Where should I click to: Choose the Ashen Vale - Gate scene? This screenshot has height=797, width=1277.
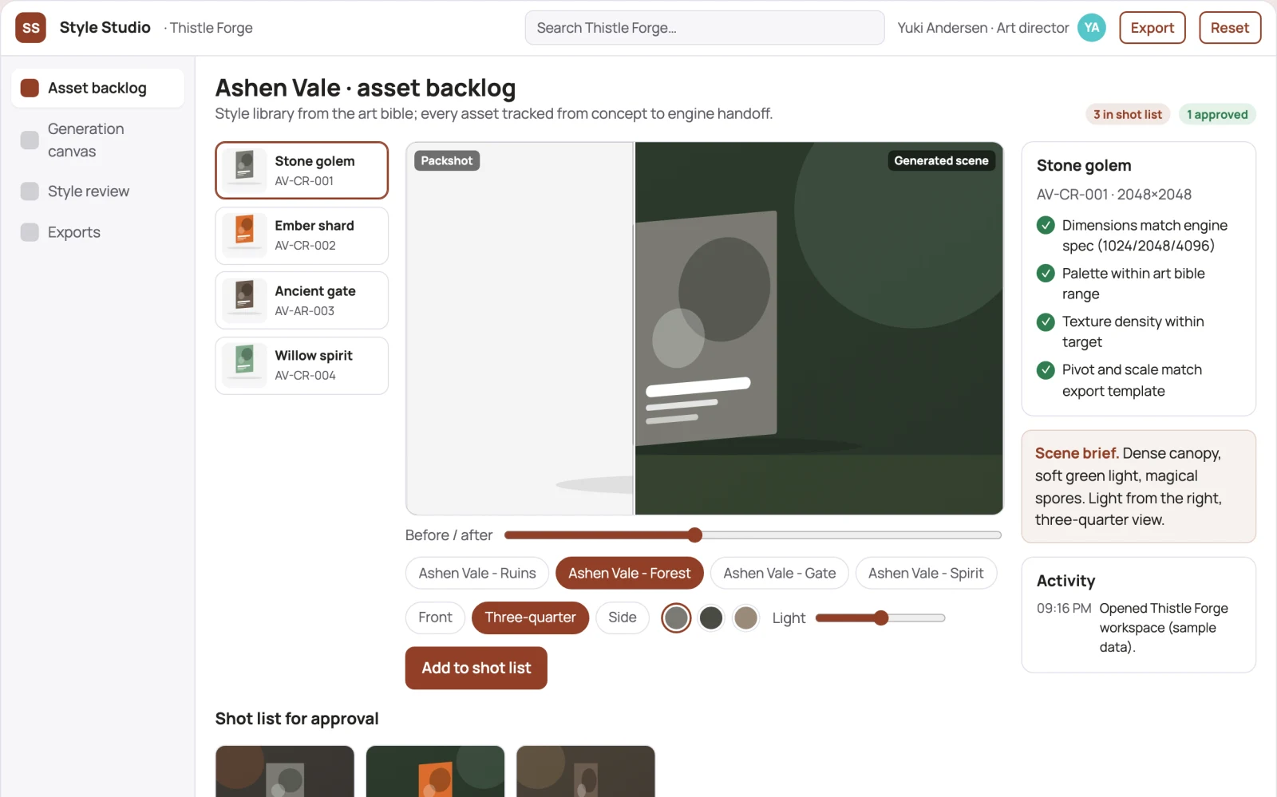(x=780, y=573)
